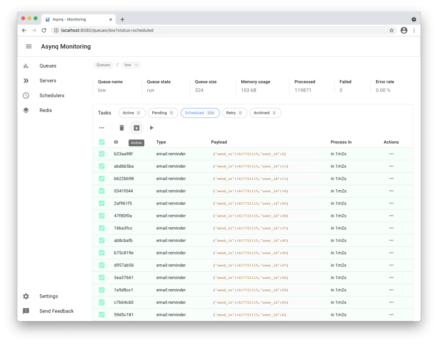The height and width of the screenshot is (344, 438).
Task: Click the Send Feedback icon
Action: 26,311
